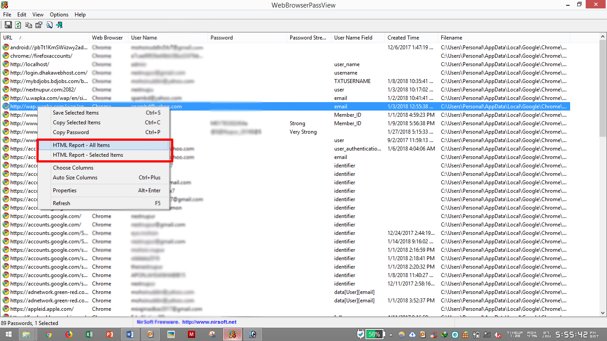Viewport: 607px width, 341px height.
Task: Open the Edit menu
Action: (22, 15)
